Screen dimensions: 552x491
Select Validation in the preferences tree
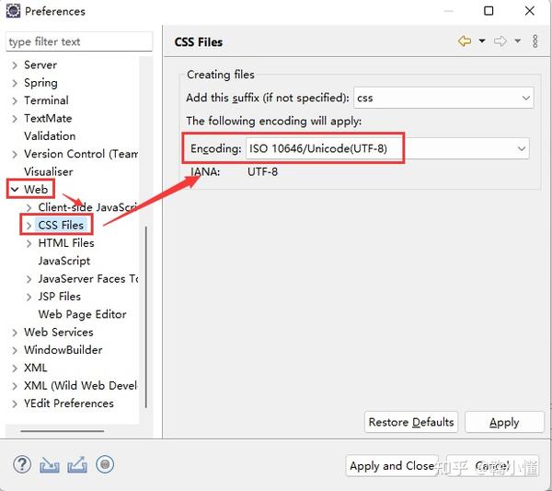50,136
